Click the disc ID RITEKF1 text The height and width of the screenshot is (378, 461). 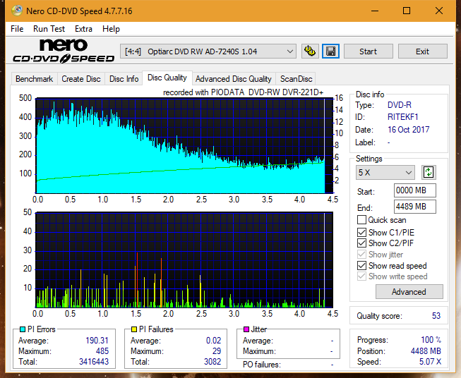point(403,117)
